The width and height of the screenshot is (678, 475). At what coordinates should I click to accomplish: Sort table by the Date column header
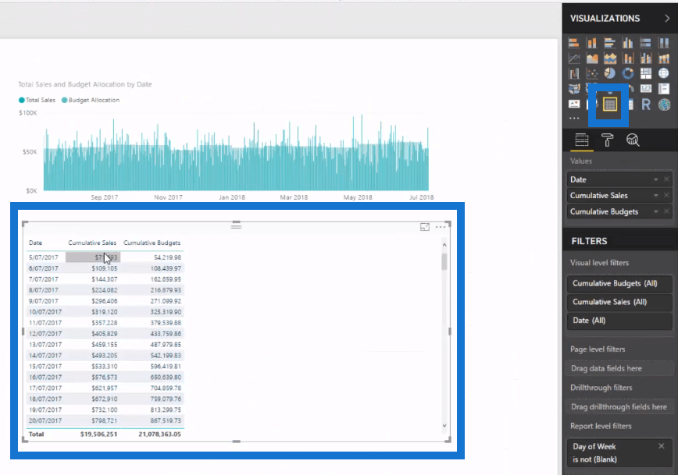[35, 243]
